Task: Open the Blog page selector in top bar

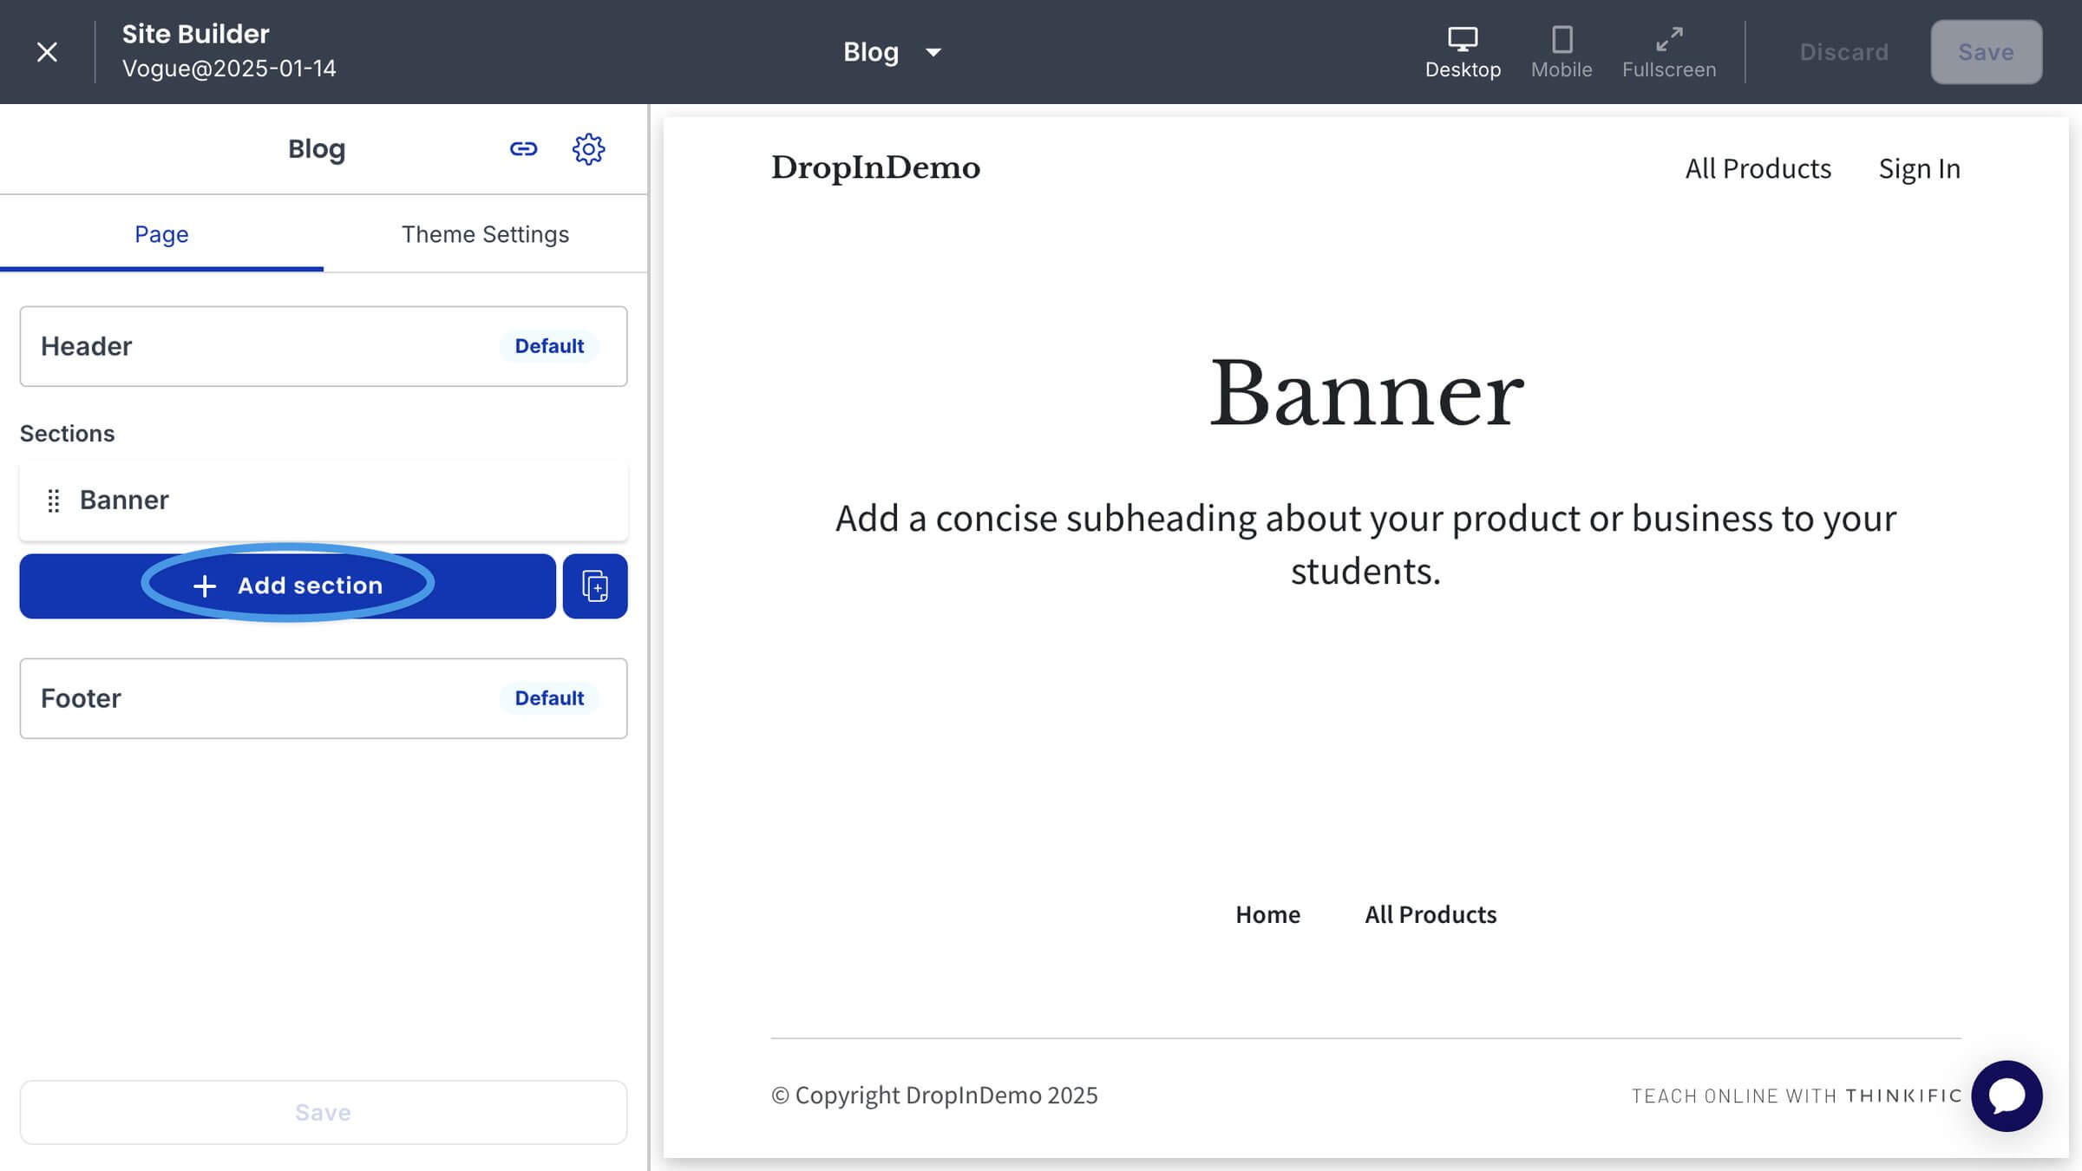Action: [x=871, y=52]
